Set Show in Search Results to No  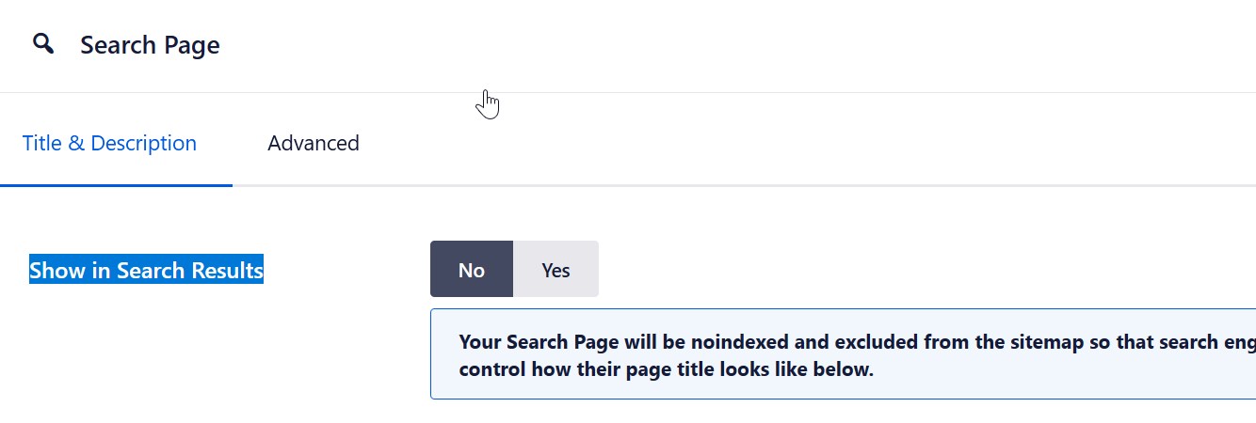[x=471, y=270]
